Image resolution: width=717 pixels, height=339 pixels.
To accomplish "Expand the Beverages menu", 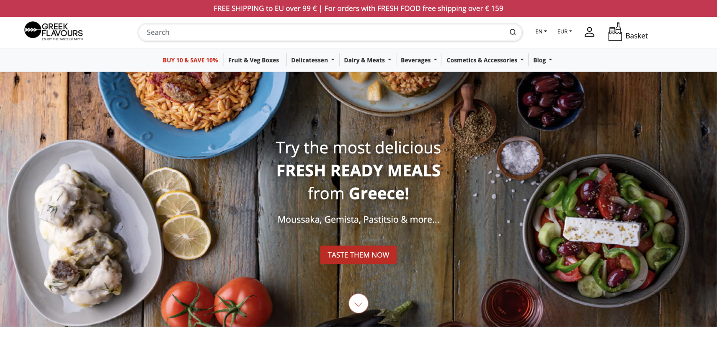I will tap(419, 60).
